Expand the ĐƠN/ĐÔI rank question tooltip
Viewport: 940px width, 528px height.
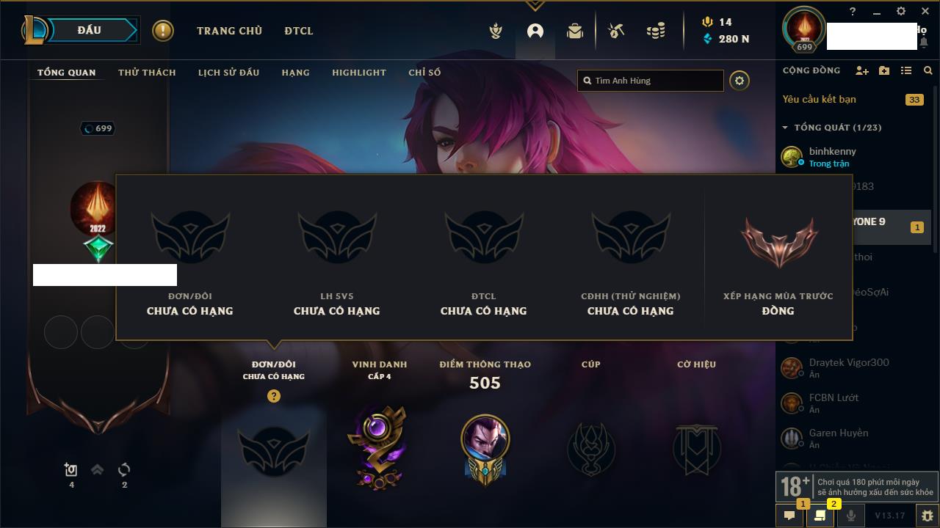273,396
